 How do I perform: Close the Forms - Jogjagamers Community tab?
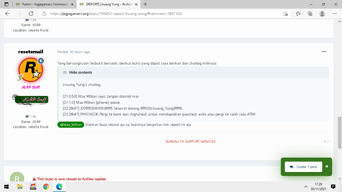(72, 5)
